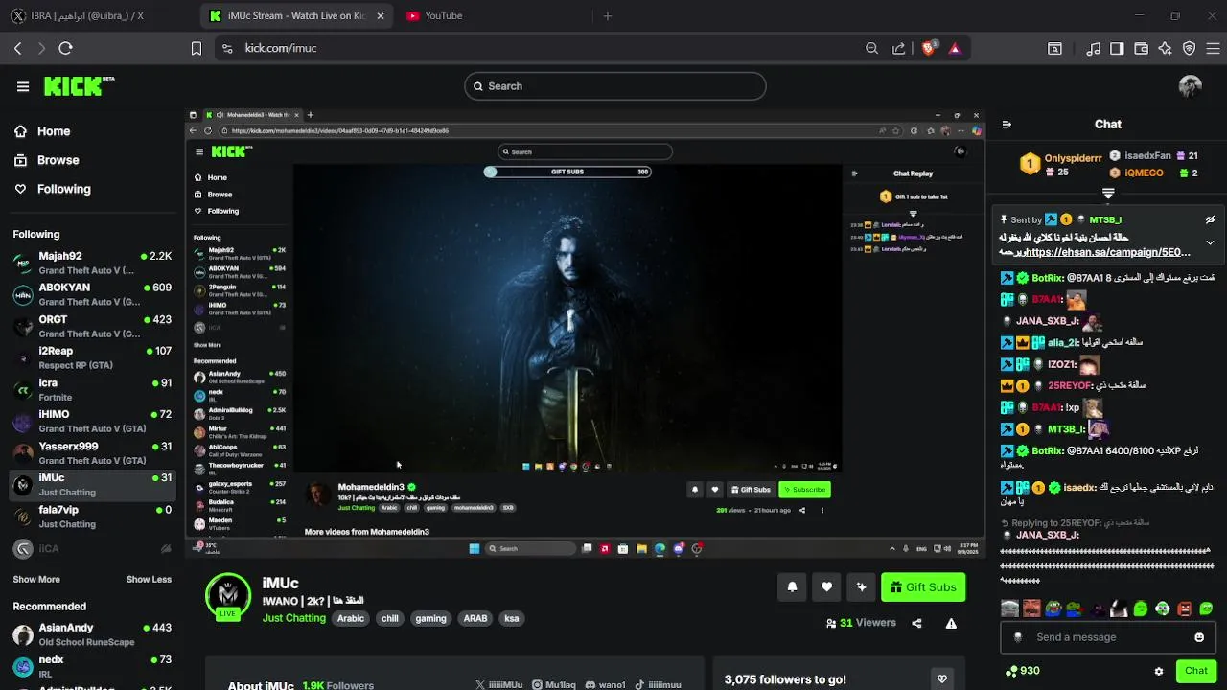Click the green Chat send button
Viewport: 1227px width, 690px height.
click(1196, 671)
